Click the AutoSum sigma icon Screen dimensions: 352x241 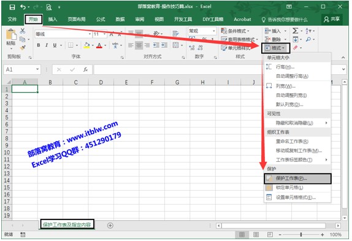(x=295, y=31)
